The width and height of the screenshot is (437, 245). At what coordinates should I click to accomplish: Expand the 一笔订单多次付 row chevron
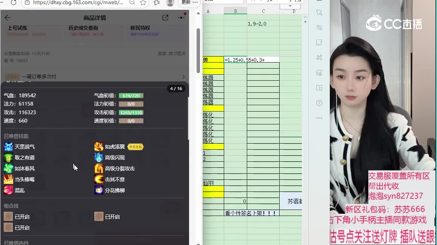[x=184, y=77]
